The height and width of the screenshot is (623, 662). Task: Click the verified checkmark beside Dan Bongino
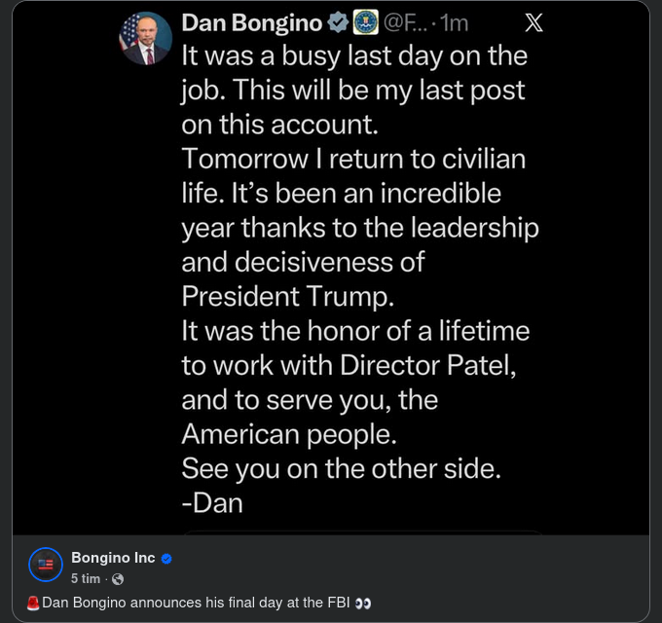point(337,22)
